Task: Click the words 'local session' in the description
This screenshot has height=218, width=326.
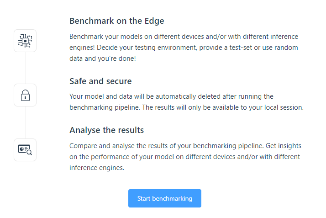Action: click(284, 108)
